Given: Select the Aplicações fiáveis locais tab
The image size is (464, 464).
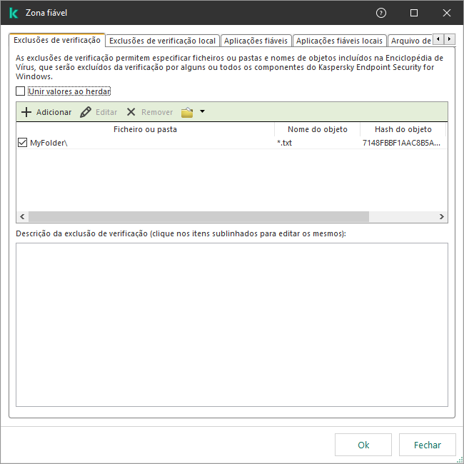Looking at the screenshot, I should pos(339,41).
